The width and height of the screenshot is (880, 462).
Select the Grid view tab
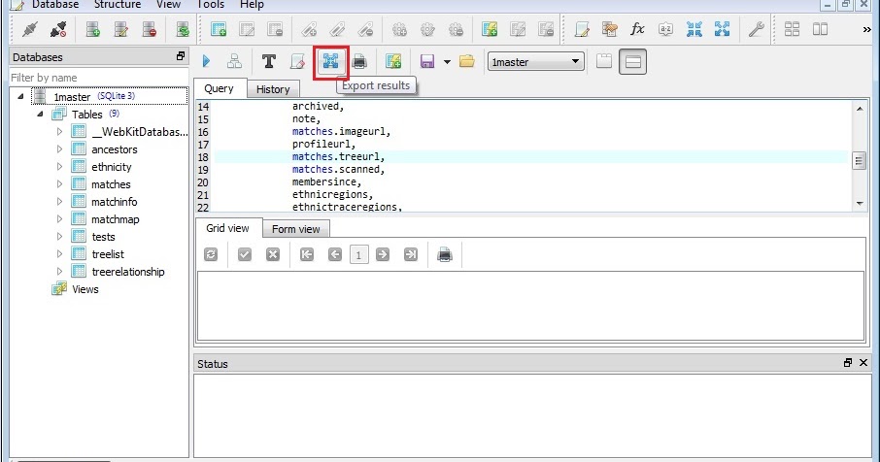tap(227, 228)
